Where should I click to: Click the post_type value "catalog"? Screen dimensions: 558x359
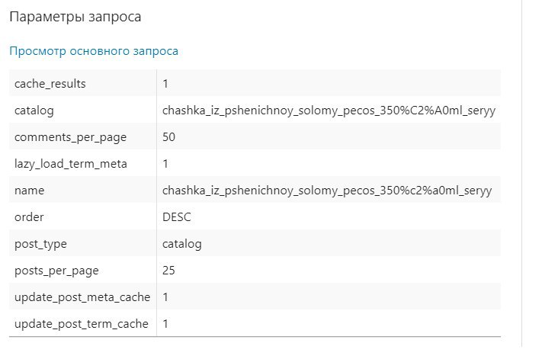pos(182,244)
